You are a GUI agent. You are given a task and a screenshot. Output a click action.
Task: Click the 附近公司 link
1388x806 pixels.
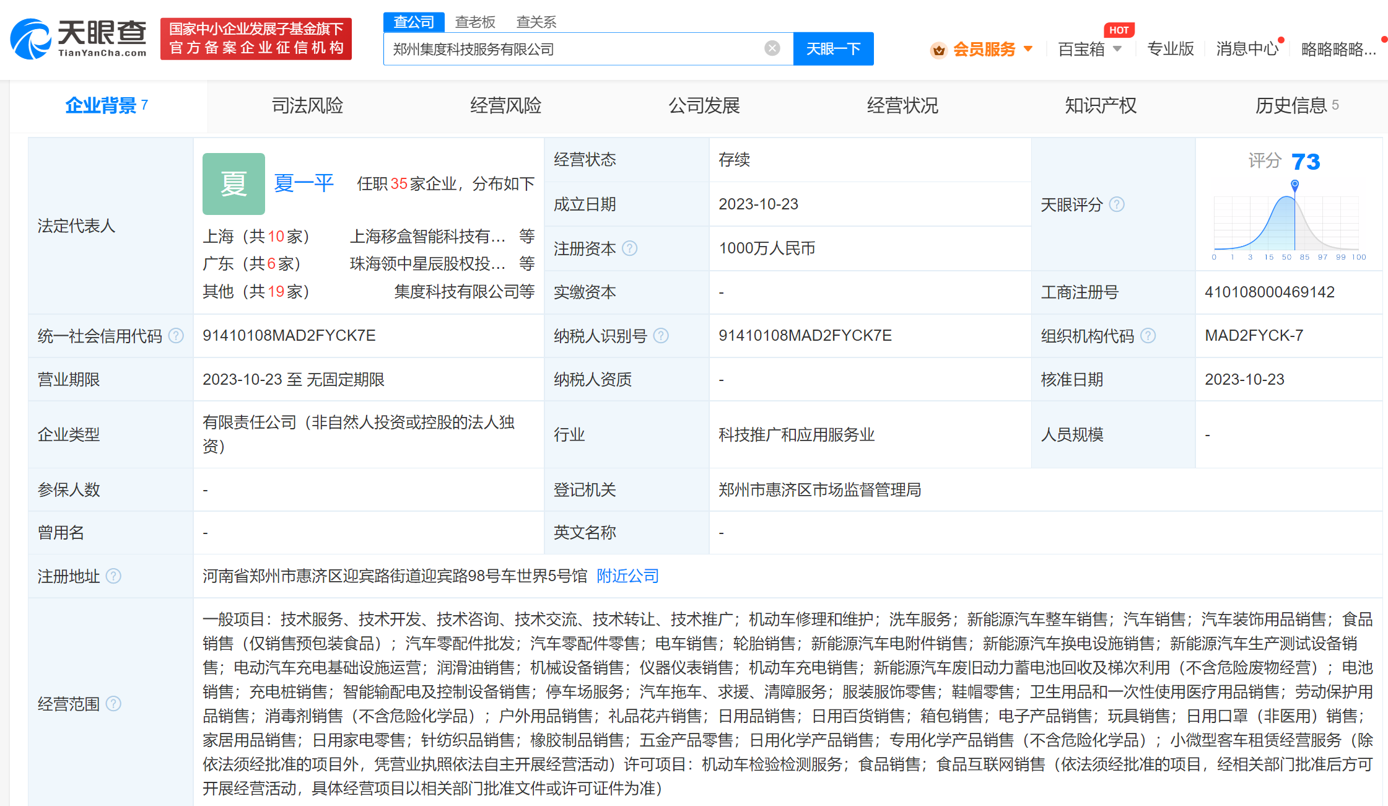627,576
